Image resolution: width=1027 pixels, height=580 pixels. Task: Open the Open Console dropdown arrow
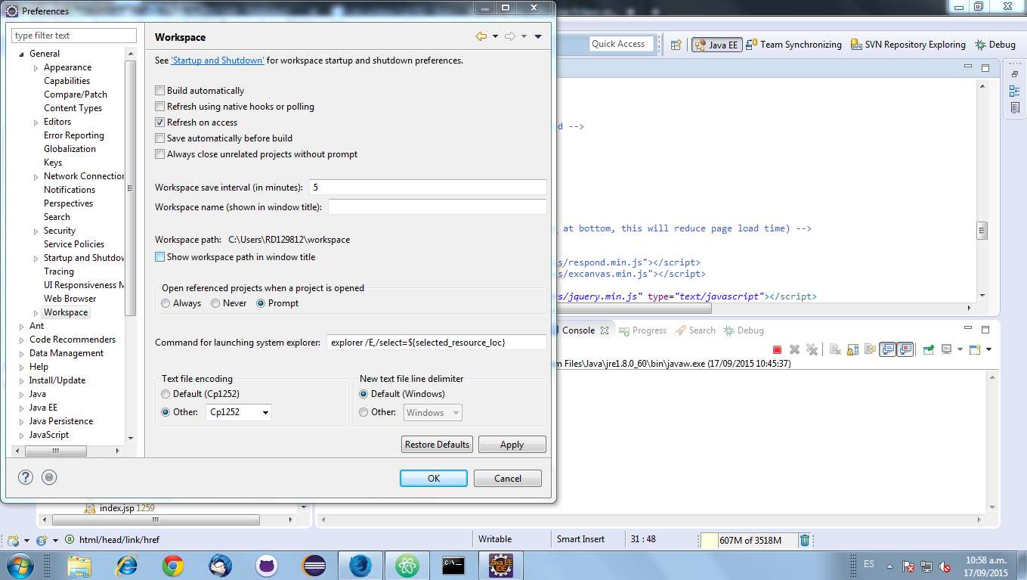coord(988,349)
